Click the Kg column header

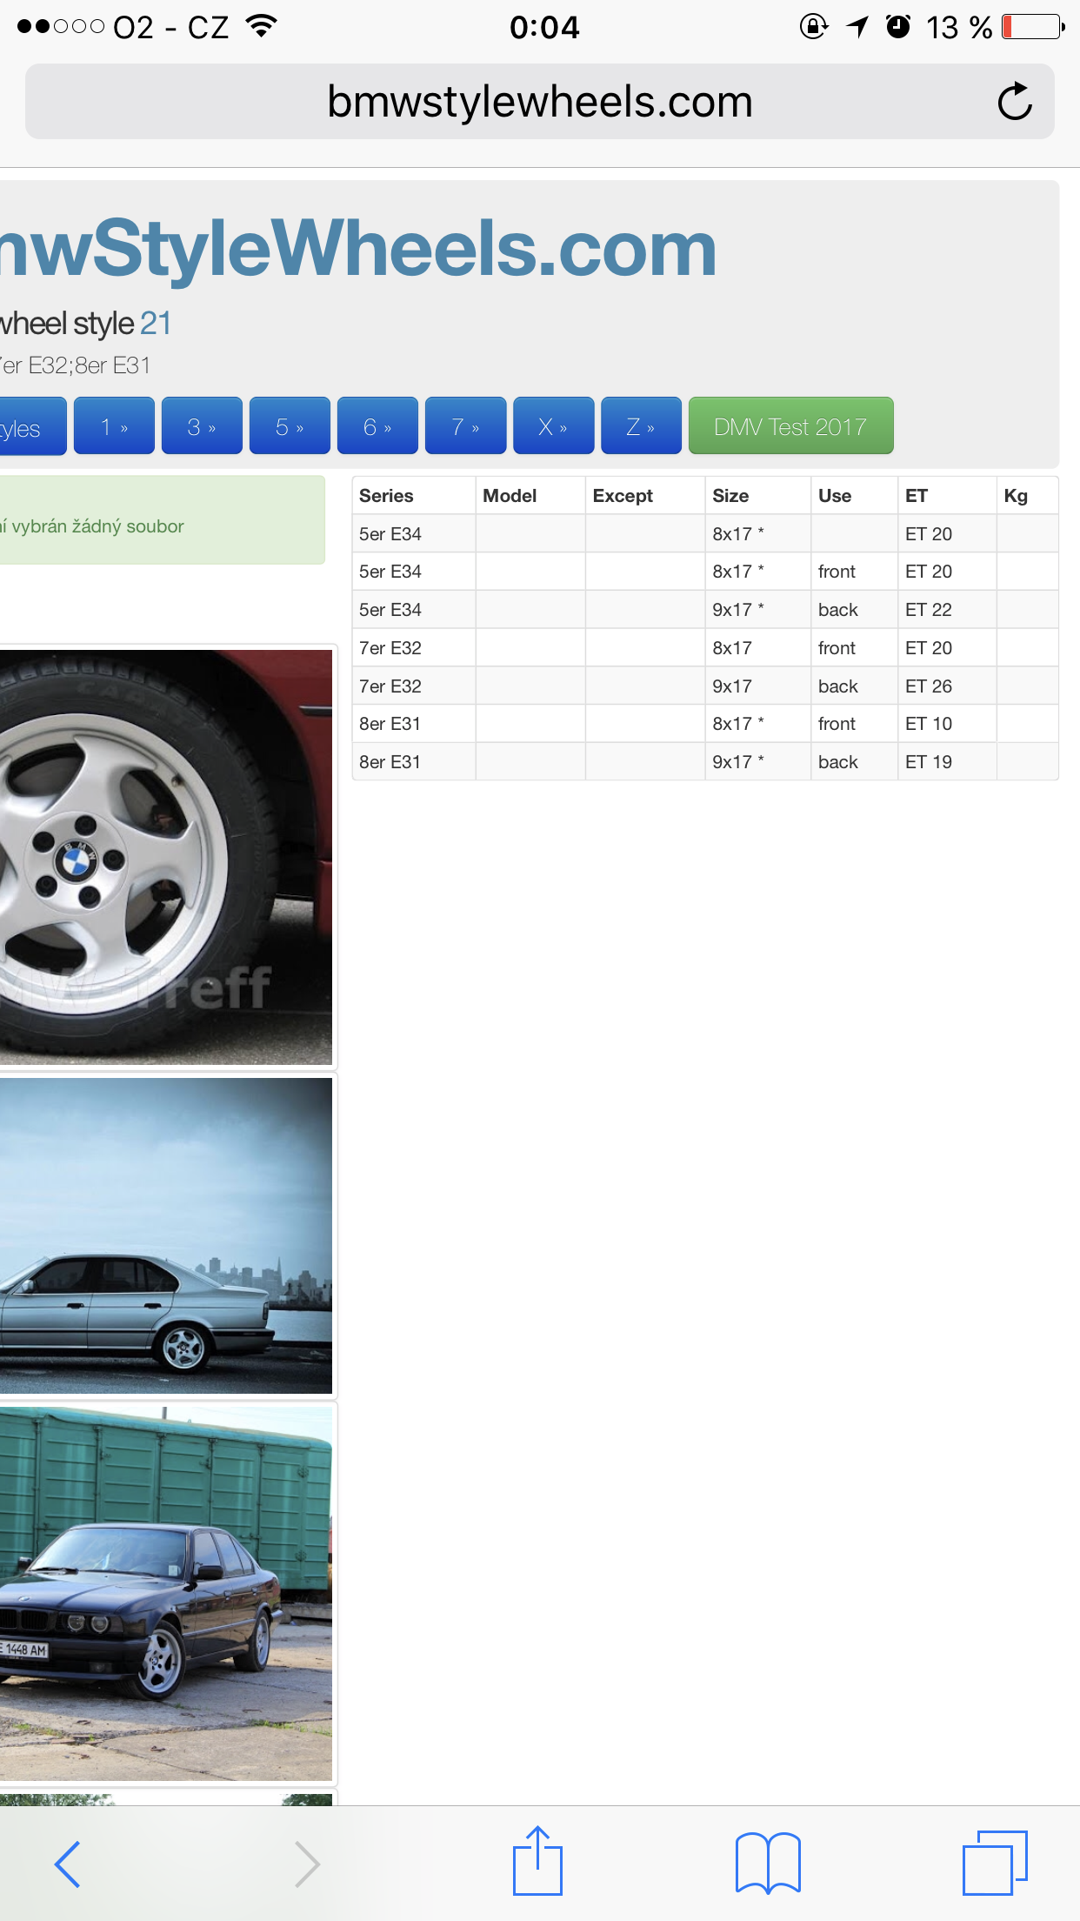point(1027,496)
